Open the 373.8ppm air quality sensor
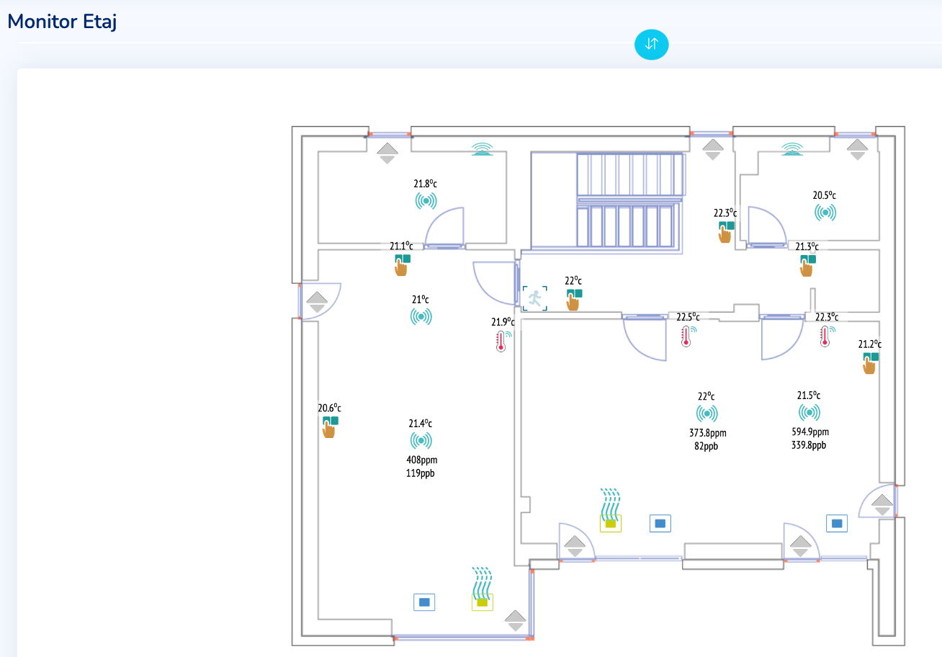942x657 pixels. pos(707,414)
